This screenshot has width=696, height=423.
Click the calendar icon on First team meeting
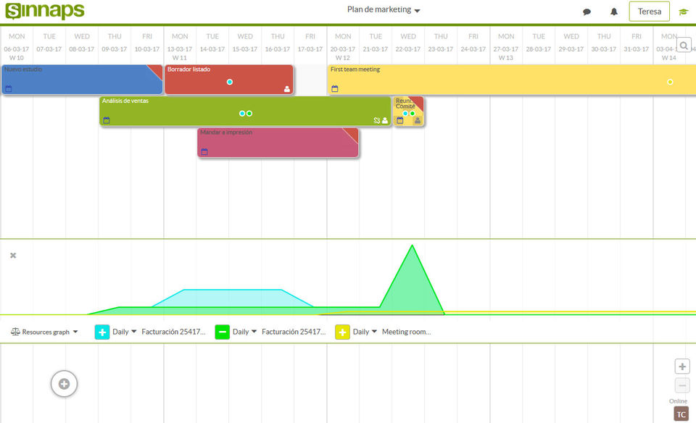coord(335,88)
